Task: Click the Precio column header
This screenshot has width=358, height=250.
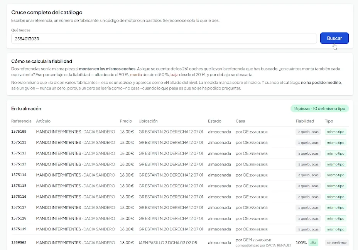Action: click(126, 121)
